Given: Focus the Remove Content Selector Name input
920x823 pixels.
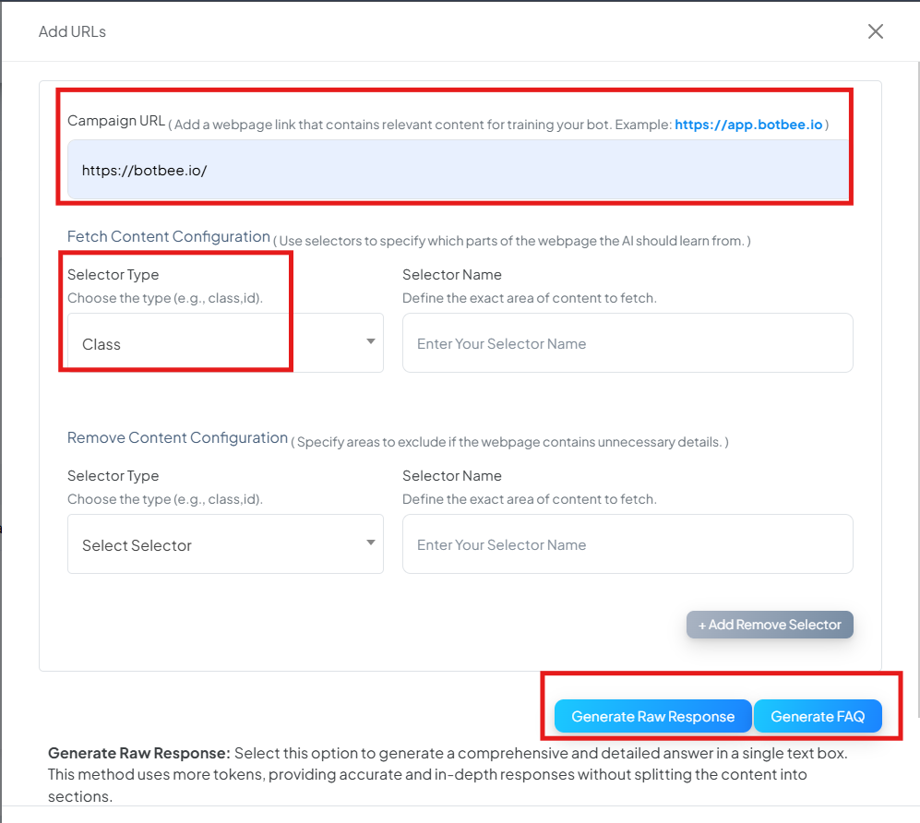Looking at the screenshot, I should (x=627, y=544).
